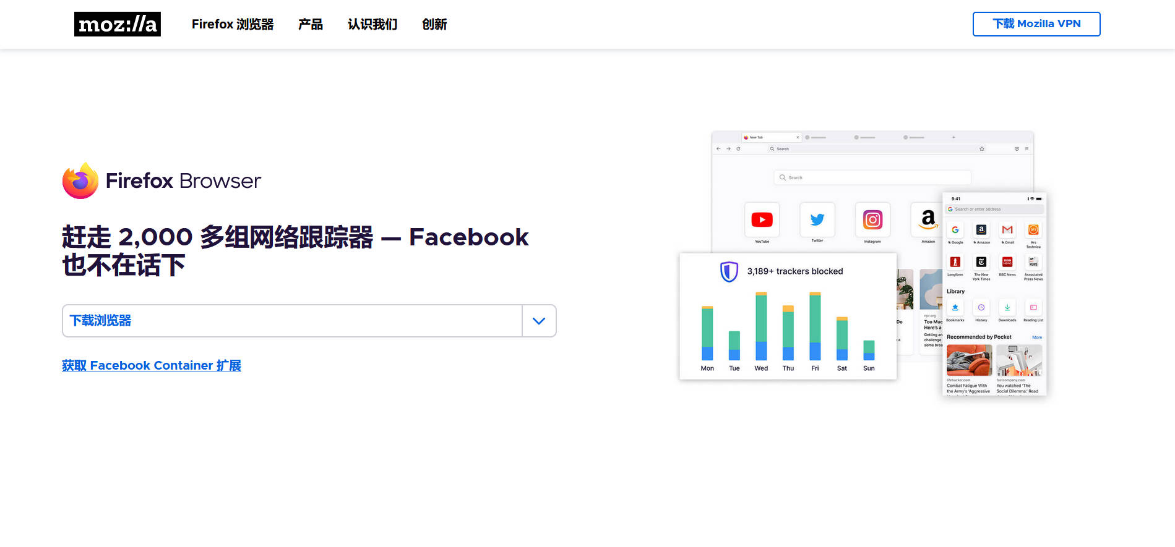Click the Downloads library icon

tap(1007, 307)
